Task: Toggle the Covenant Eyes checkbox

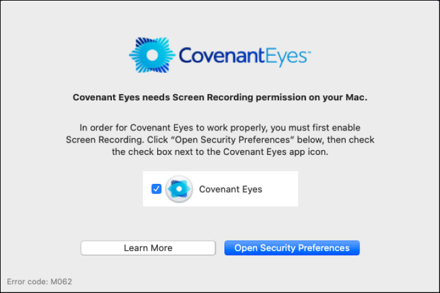Action: point(157,189)
